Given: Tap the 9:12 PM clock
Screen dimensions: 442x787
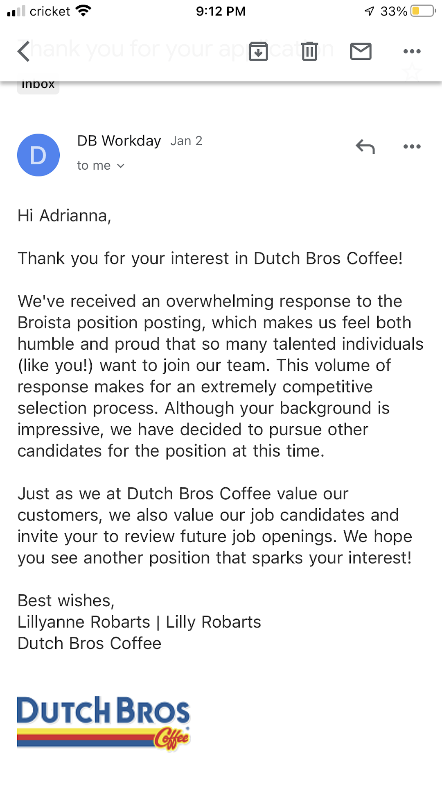Looking at the screenshot, I should point(221,11).
